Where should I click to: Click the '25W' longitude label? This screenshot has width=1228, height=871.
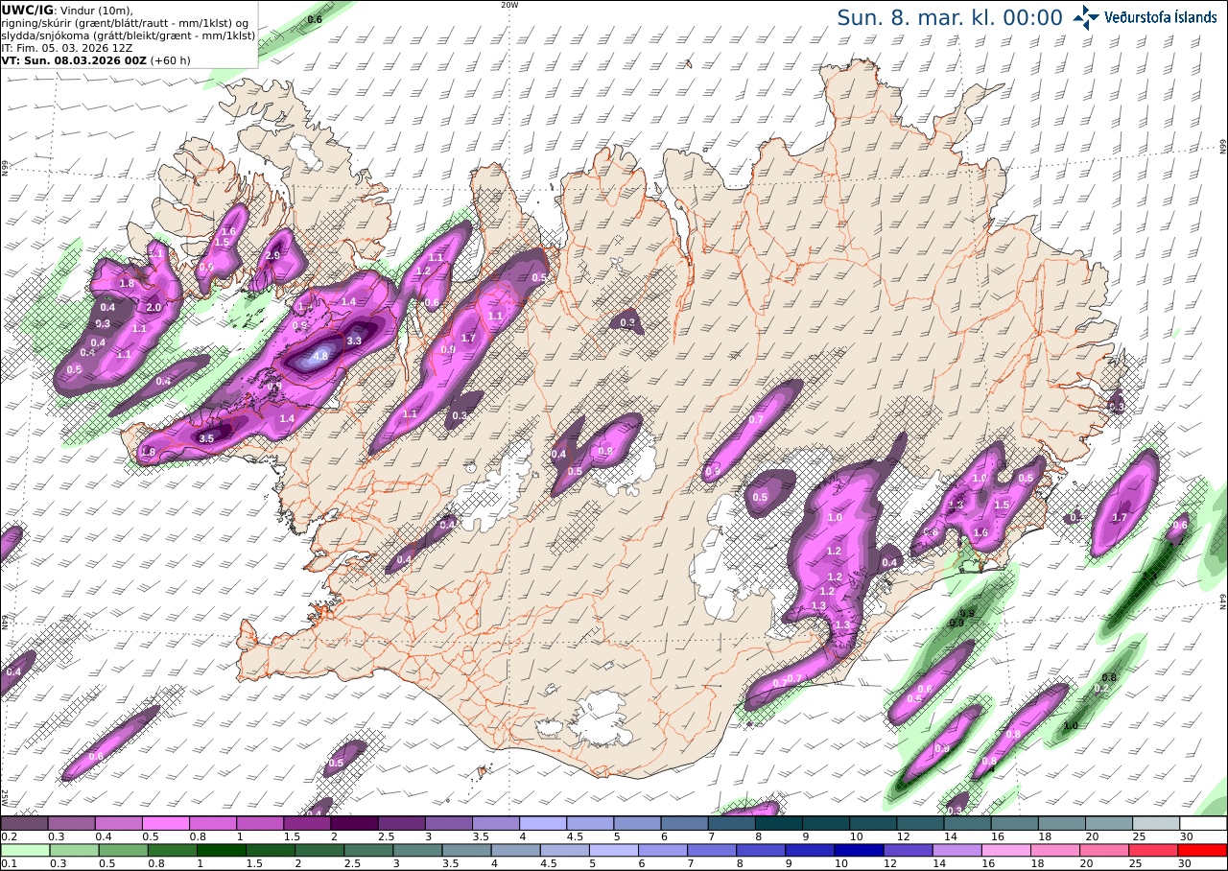5,797
